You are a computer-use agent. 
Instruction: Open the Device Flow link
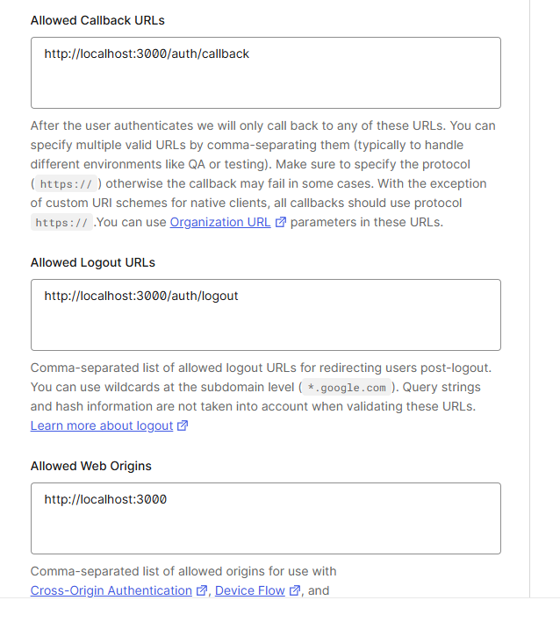click(250, 590)
